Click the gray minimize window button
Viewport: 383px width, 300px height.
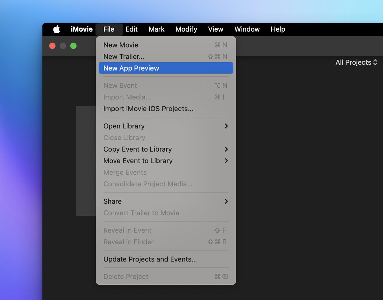[63, 46]
